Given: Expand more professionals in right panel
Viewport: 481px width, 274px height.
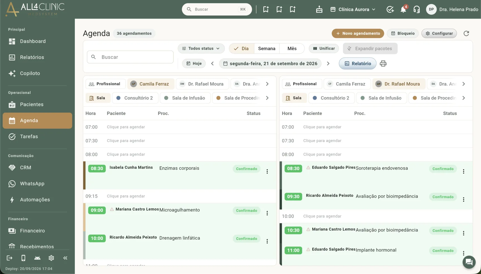Looking at the screenshot, I should click(463, 84).
